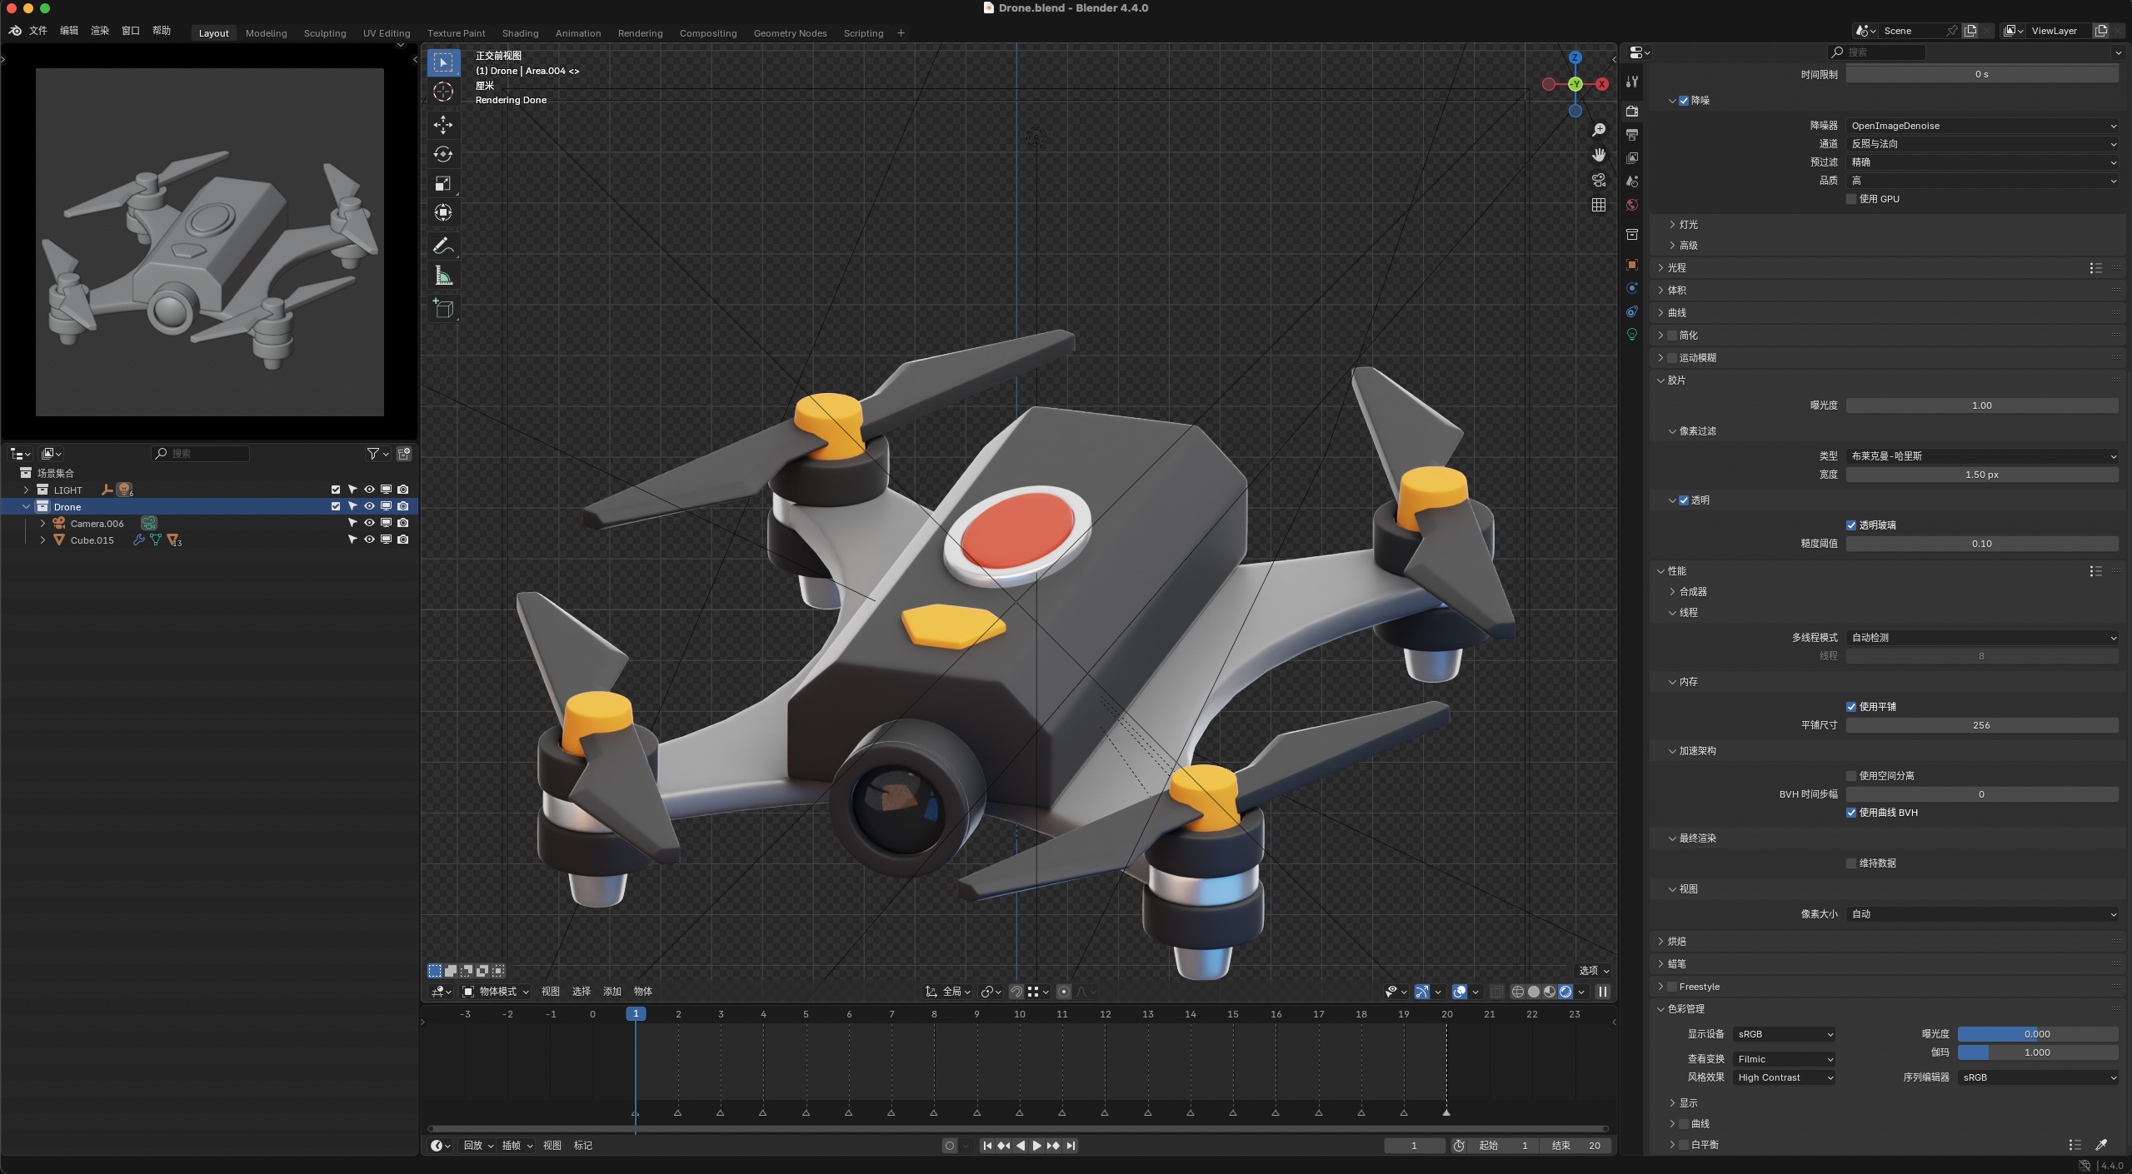Screen dimensions: 2132x1174
Task: Open the 查看变换 Filmic dropdown
Action: [x=1784, y=1059]
